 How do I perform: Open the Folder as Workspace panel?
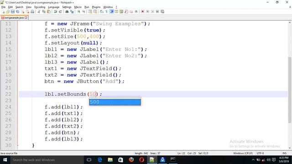[131, 11]
